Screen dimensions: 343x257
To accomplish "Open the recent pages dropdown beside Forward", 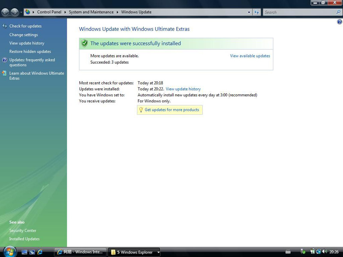I will (x=21, y=12).
